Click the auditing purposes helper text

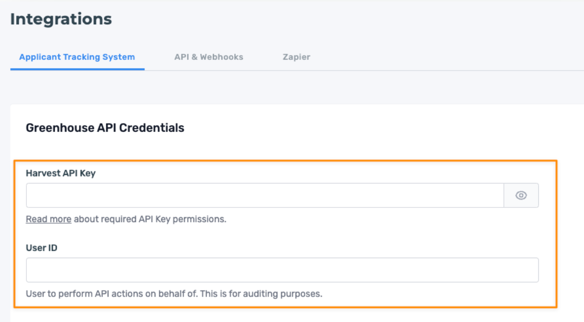[174, 294]
